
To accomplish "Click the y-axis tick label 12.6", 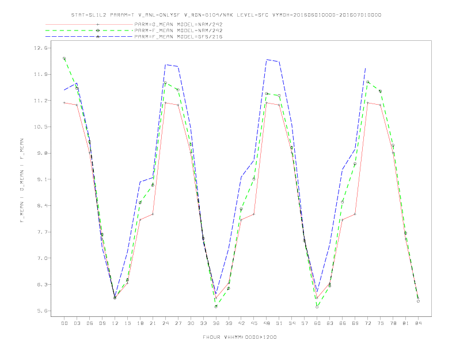I will tap(40, 48).
